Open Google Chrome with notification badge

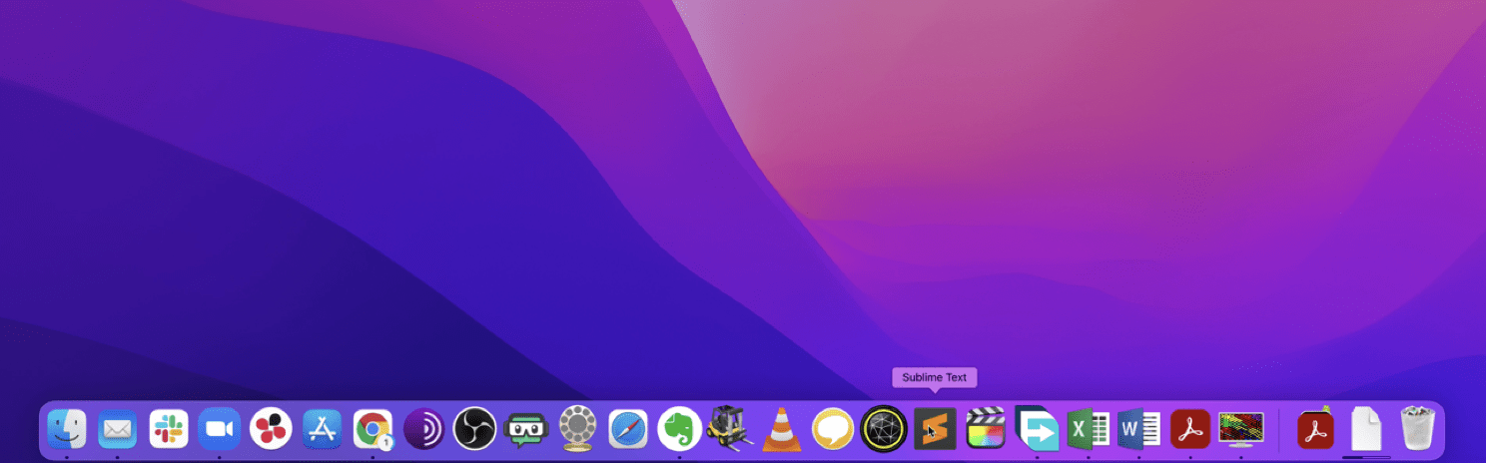[x=372, y=429]
